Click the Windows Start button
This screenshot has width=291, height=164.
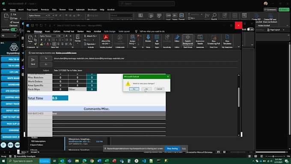(3, 161)
